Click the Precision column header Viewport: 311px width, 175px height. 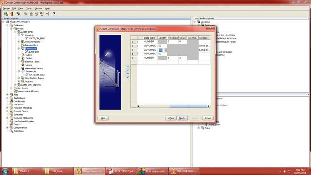[173, 38]
